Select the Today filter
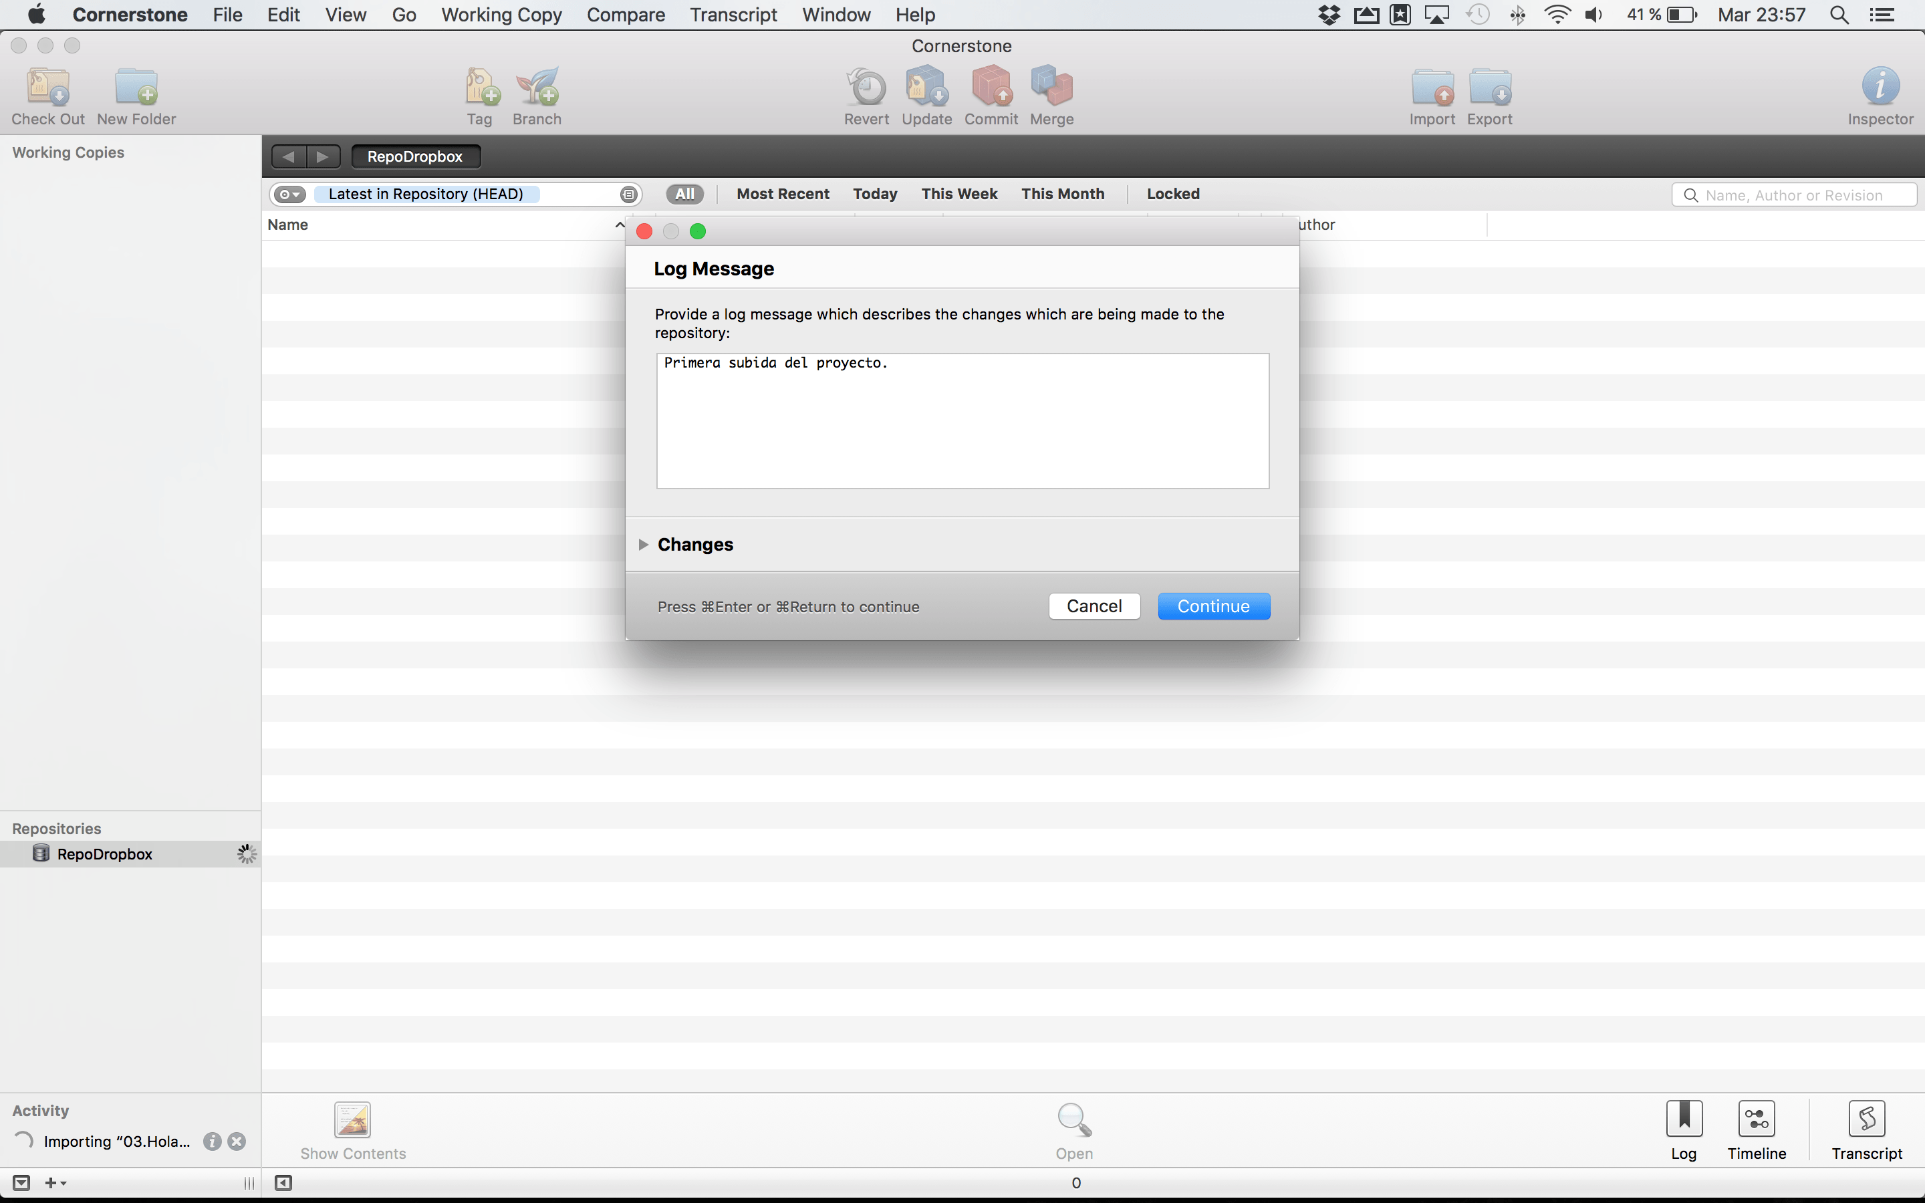 pos(875,194)
